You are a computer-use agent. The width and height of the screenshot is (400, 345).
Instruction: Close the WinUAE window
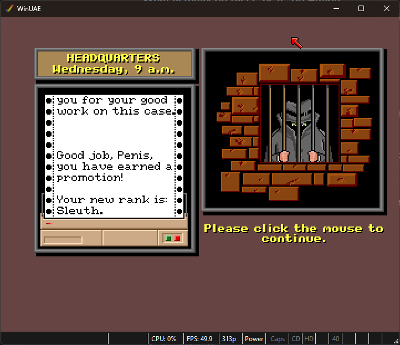(x=387, y=8)
